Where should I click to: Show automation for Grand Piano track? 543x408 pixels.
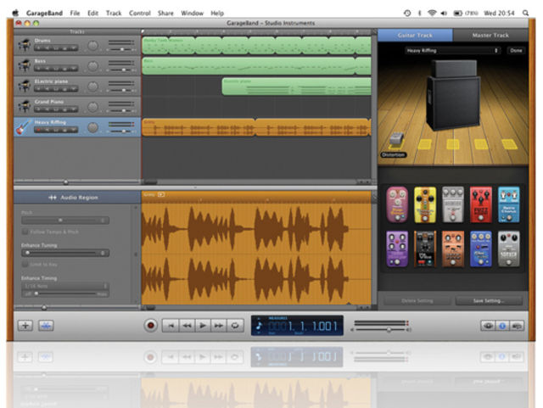click(x=74, y=109)
